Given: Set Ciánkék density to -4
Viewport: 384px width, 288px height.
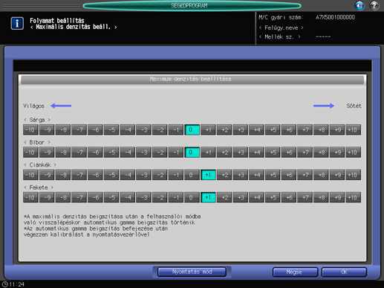Looking at the screenshot, I should (x=127, y=175).
